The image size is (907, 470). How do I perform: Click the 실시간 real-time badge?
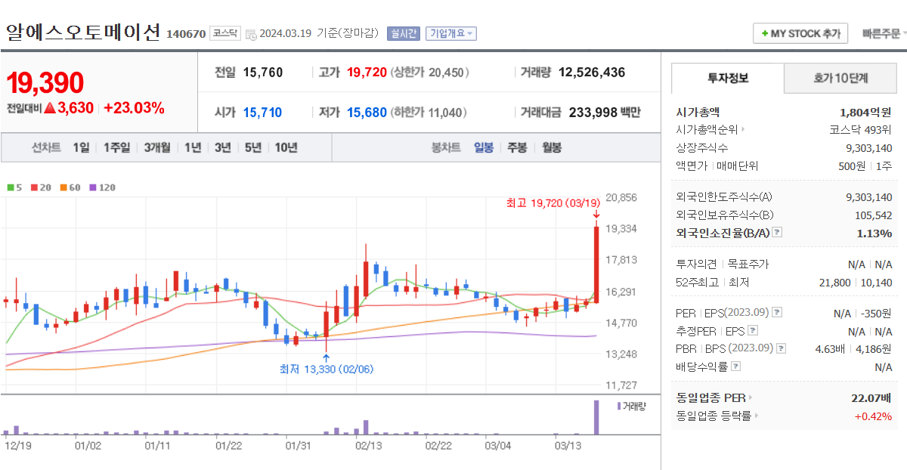tap(403, 33)
